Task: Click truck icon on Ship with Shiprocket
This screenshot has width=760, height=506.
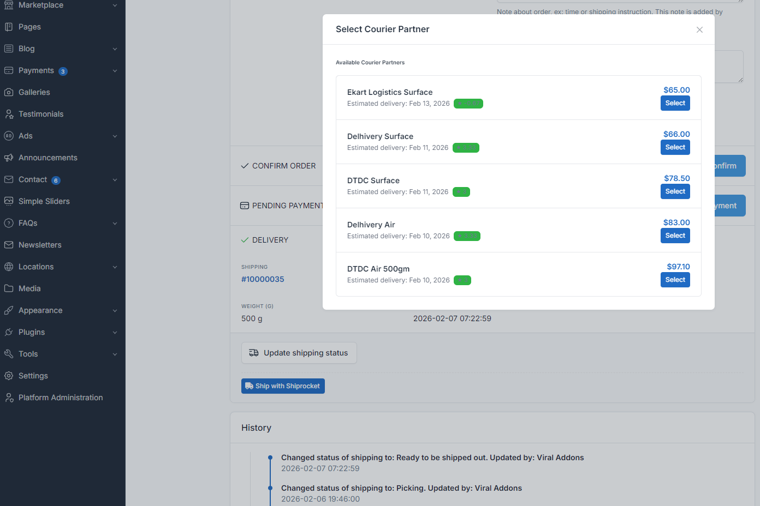Action: 249,386
